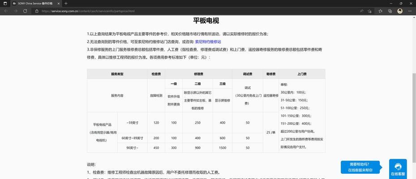The image size is (416, 179).
Task: Open the tab actions menu icon
Action: coord(5,4)
